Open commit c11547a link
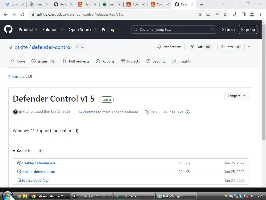 (x=176, y=112)
